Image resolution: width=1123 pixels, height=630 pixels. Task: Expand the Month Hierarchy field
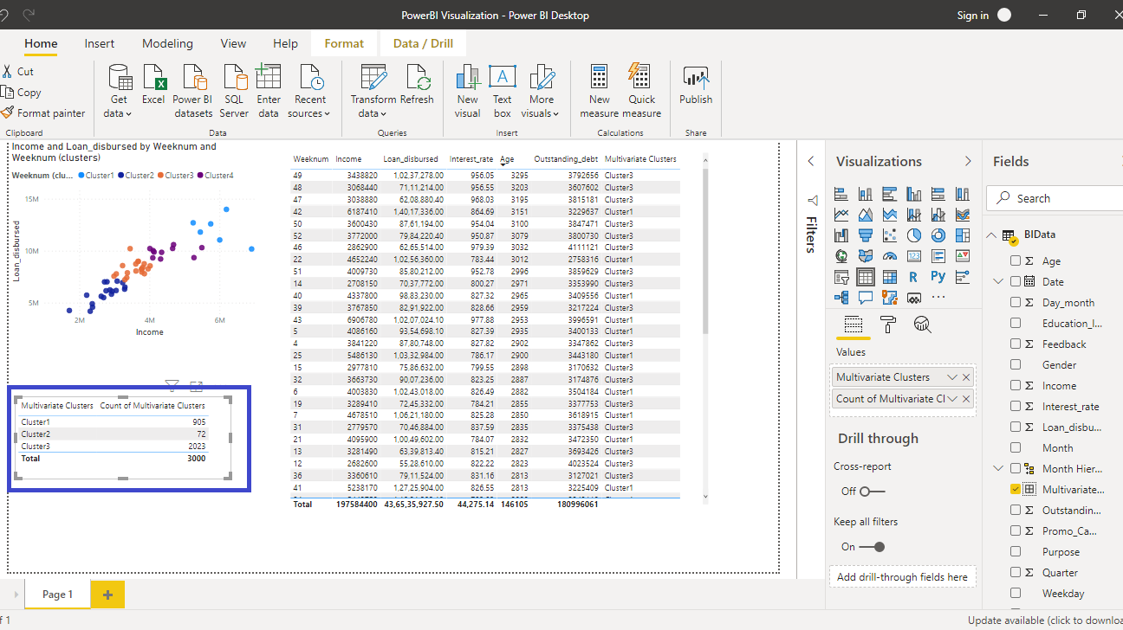coord(998,468)
